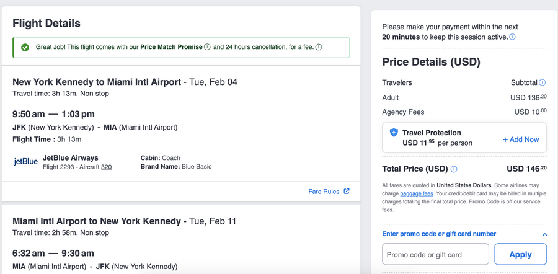This screenshot has width=558, height=274.
Task: Collapse the promo code section chevron
Action: [x=544, y=234]
